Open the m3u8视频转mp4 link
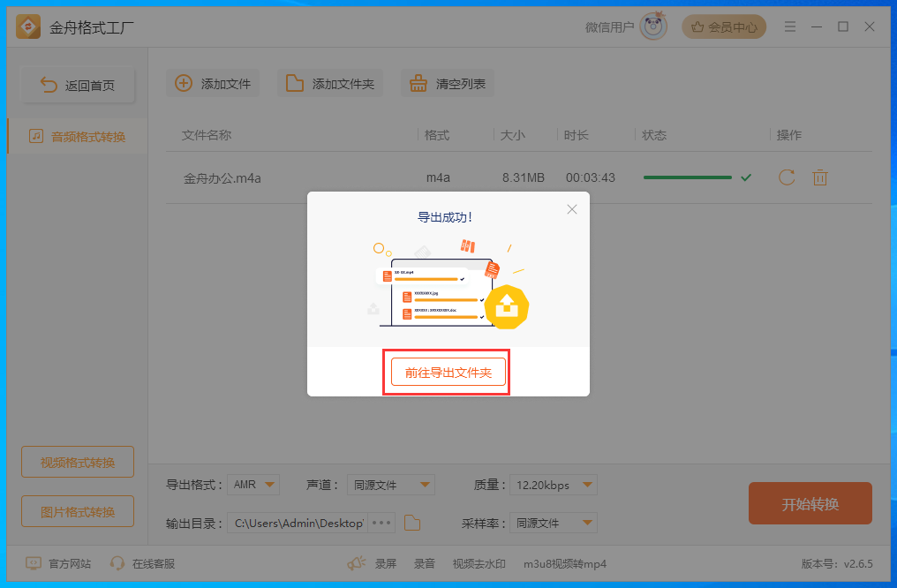The image size is (897, 588). click(x=565, y=563)
